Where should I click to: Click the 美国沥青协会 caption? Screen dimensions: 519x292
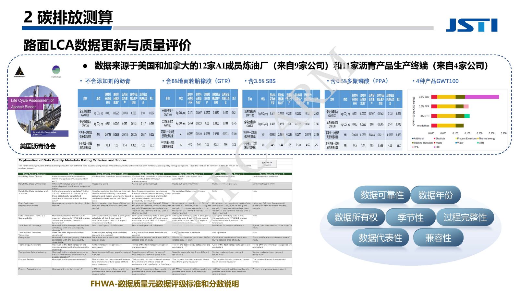pyautogui.click(x=38, y=146)
